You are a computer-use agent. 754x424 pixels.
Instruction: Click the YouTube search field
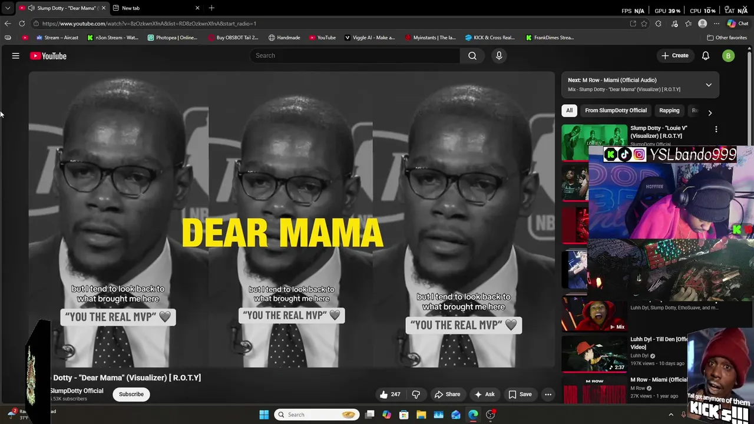(355, 55)
